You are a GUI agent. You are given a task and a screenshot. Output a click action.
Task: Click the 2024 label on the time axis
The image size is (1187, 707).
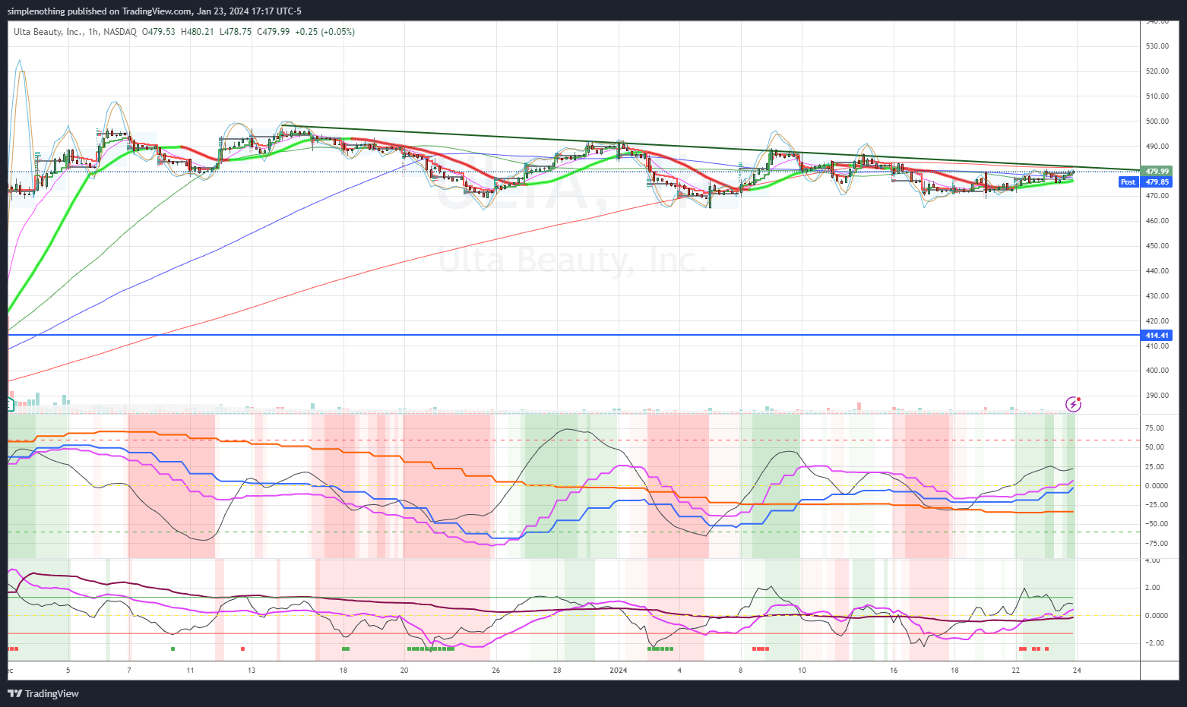619,671
